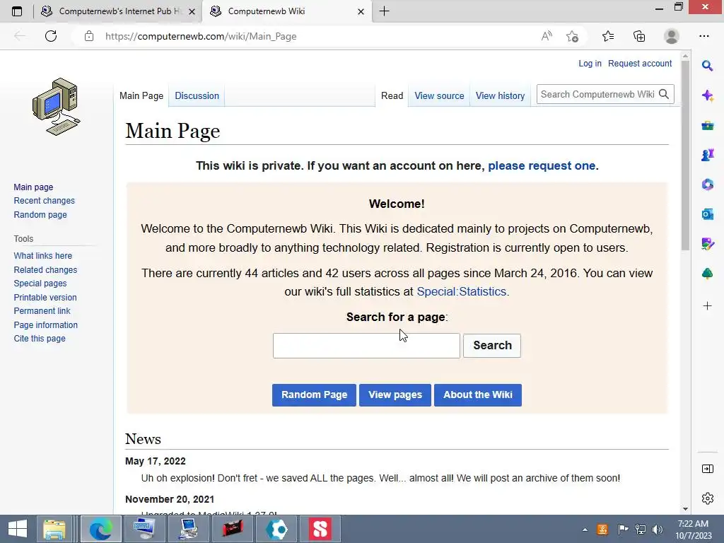
Task: Open Special pages link
Action: tap(40, 283)
